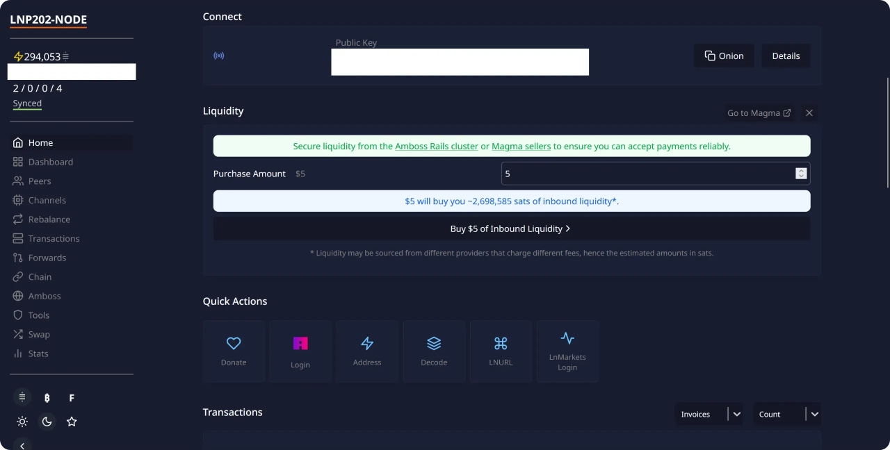The image size is (890, 450).
Task: Open the Login quick action
Action: point(300,351)
